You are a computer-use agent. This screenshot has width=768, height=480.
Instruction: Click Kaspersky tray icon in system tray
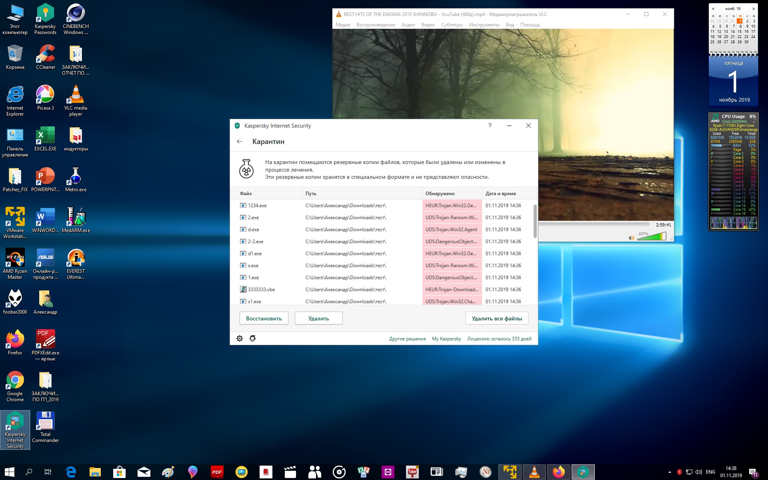(679, 472)
